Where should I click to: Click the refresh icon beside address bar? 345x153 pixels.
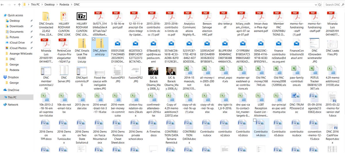click(320, 5)
